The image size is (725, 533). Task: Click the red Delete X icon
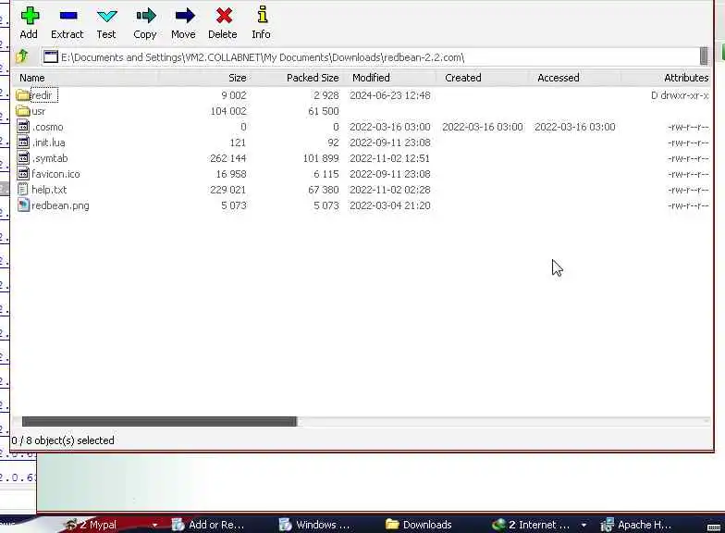tap(224, 16)
